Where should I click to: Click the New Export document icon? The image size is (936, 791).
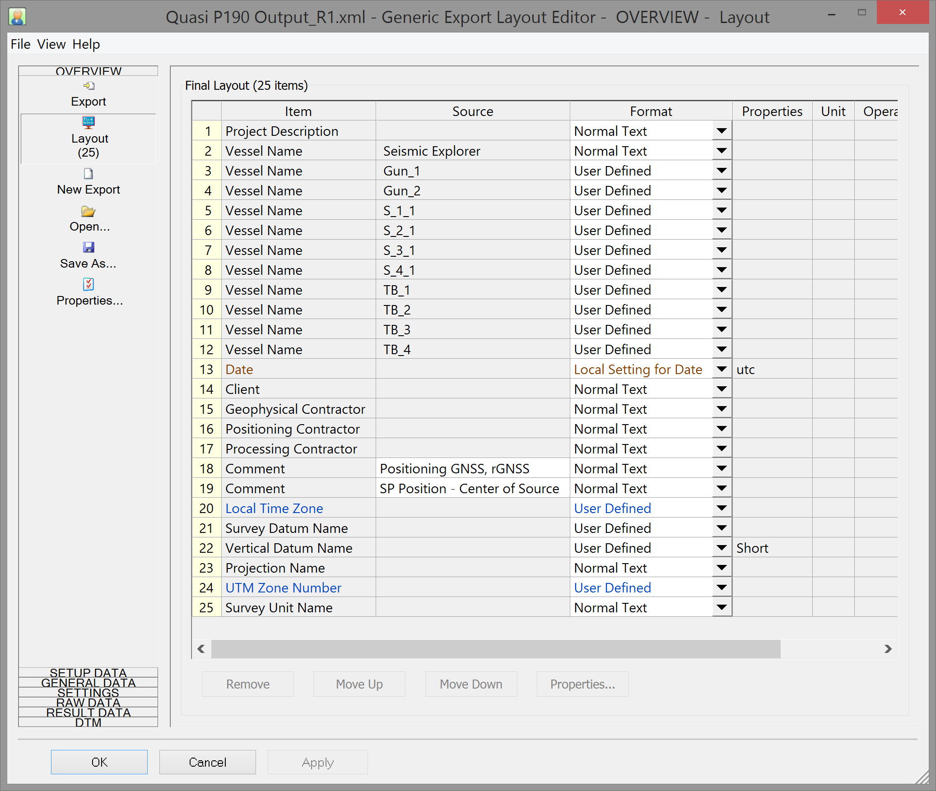88,174
